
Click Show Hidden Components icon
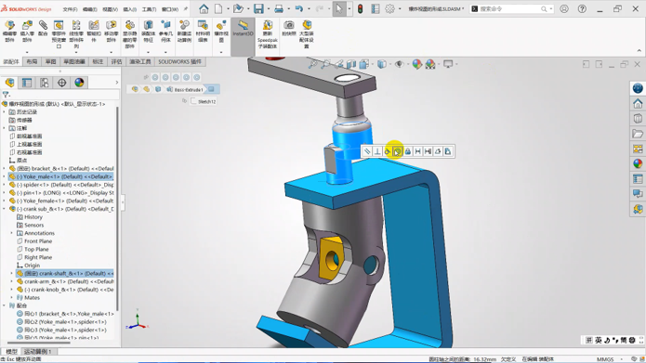(130, 25)
